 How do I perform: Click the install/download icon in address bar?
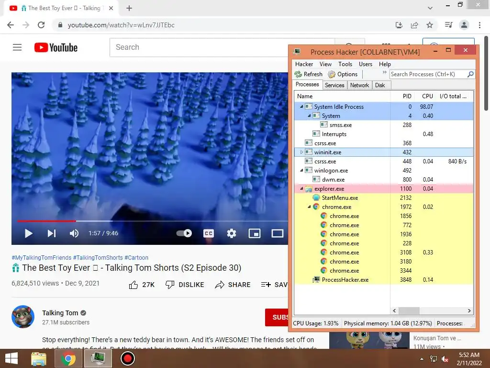tap(399, 25)
